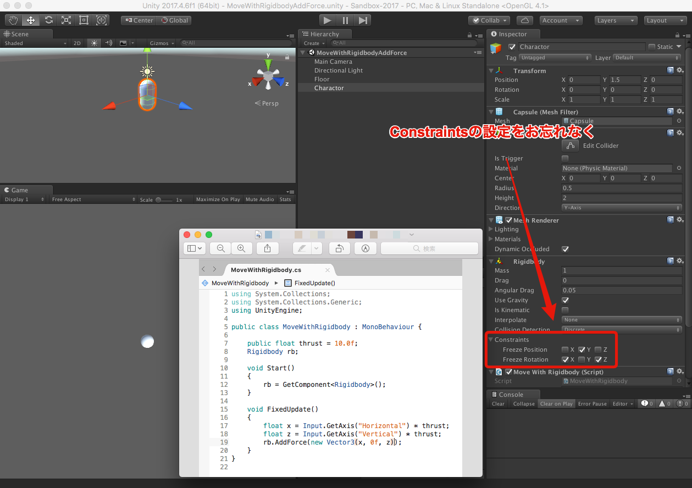The image size is (692, 488).
Task: Open the Interpolate None dropdown
Action: [x=622, y=320]
